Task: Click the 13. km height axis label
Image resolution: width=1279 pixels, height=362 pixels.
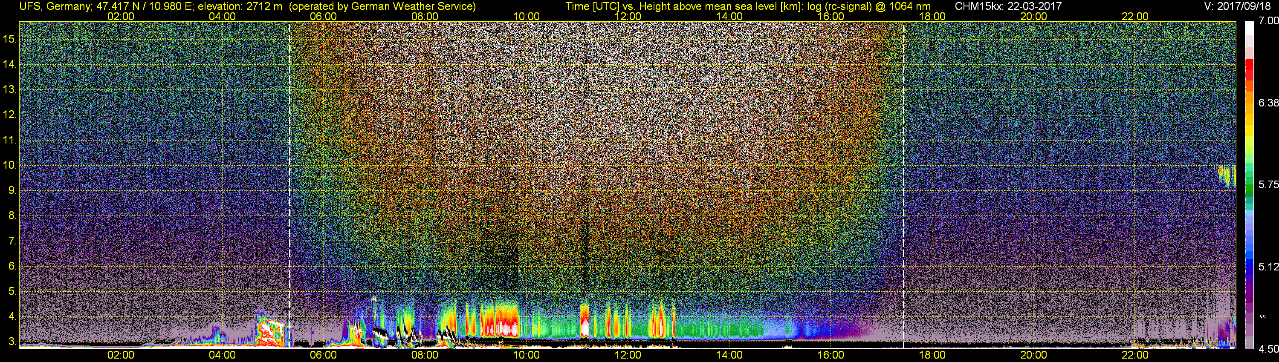Action: point(10,89)
